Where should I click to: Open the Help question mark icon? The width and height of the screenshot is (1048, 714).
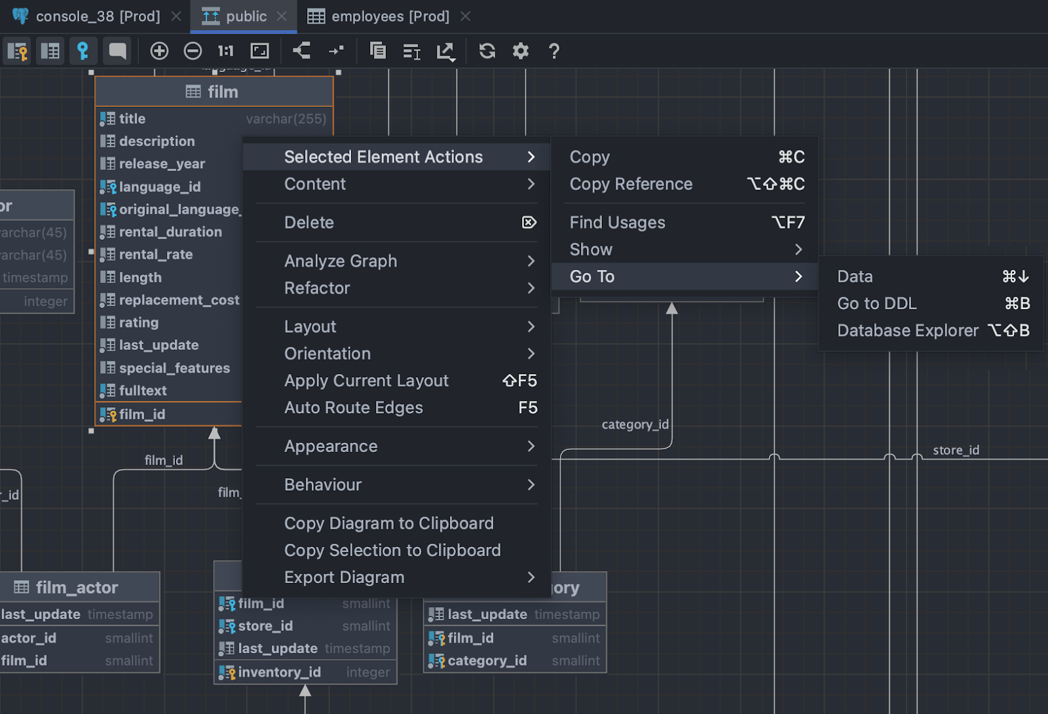point(553,51)
